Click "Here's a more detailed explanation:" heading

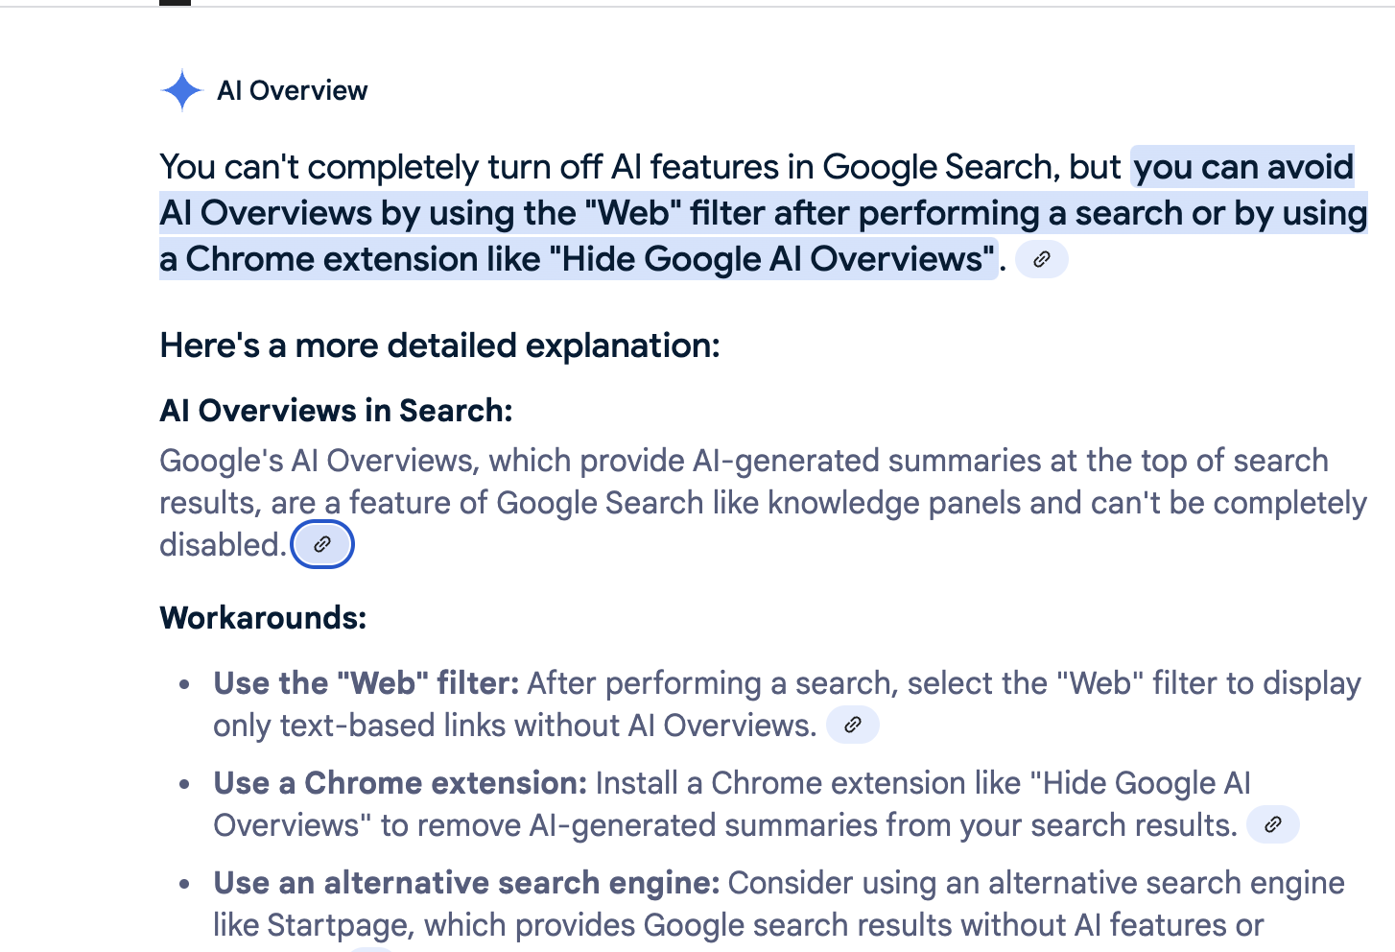(439, 345)
